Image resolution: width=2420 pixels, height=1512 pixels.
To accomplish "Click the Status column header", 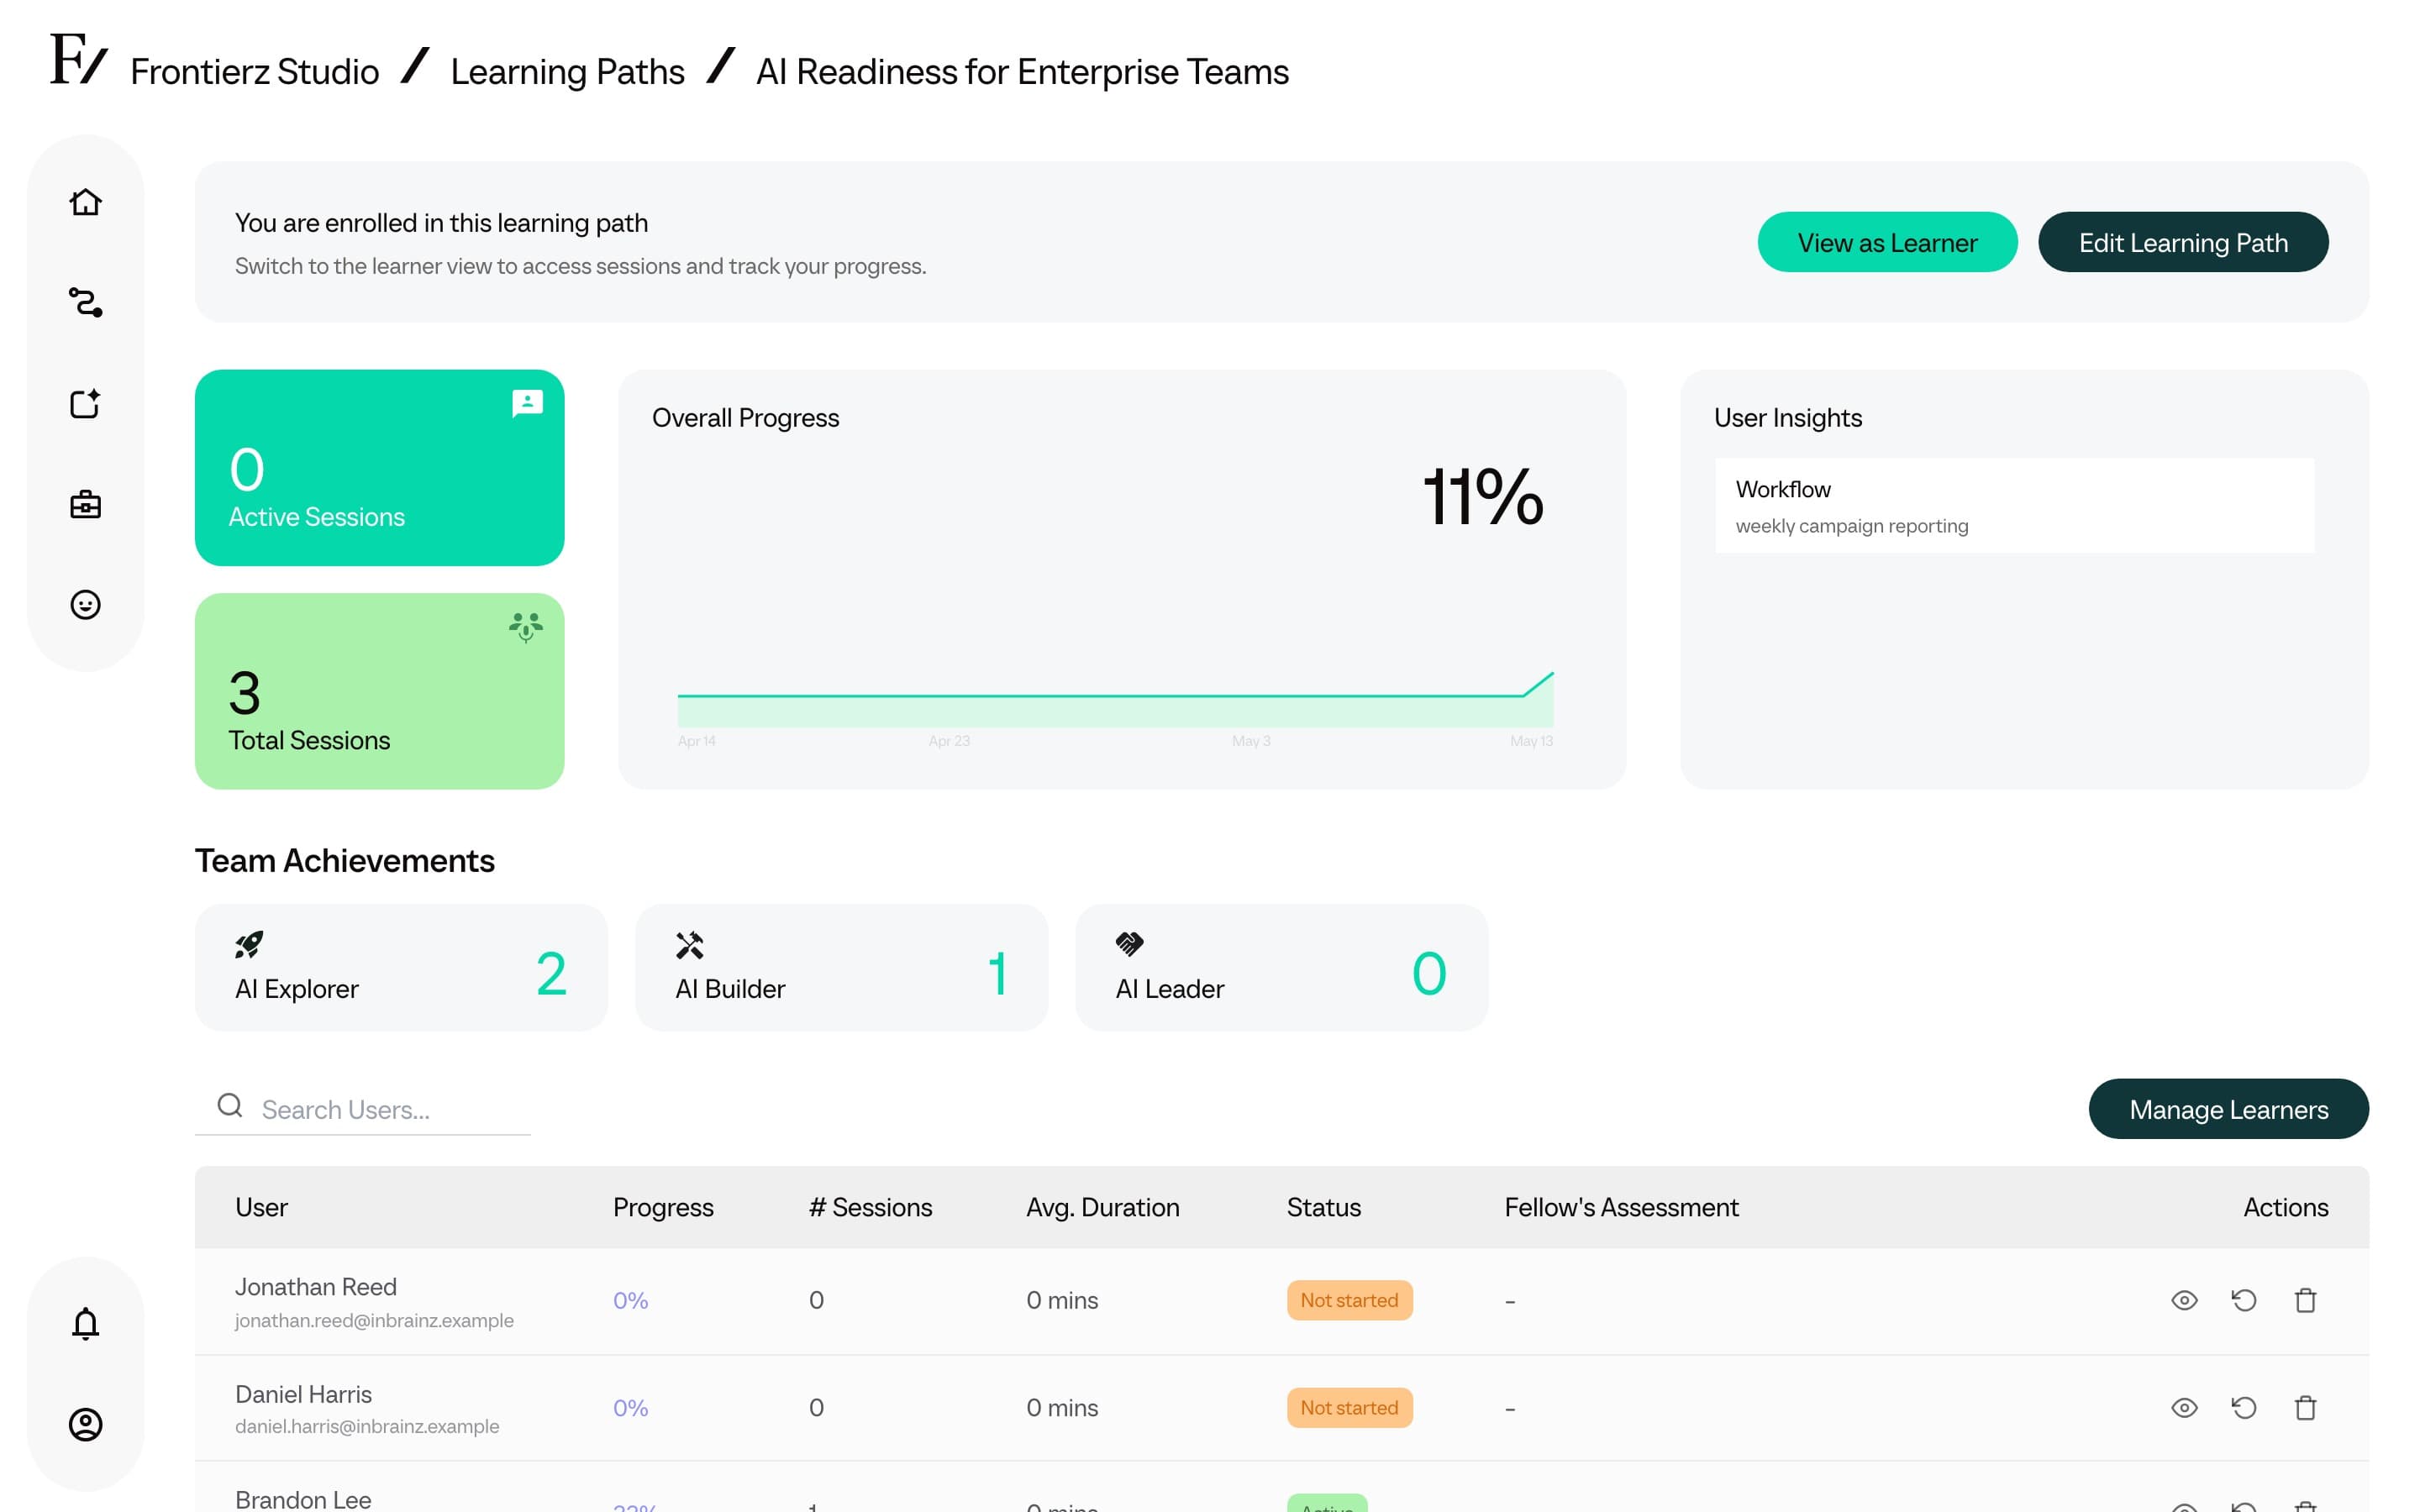I will click(1323, 1207).
